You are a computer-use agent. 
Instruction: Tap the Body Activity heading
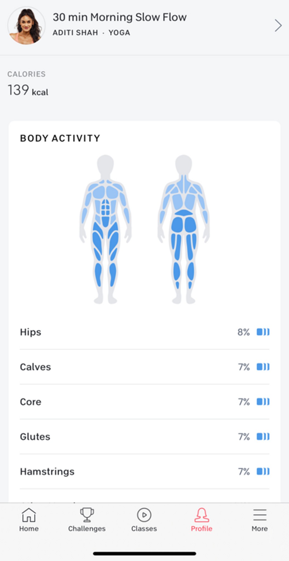60,138
